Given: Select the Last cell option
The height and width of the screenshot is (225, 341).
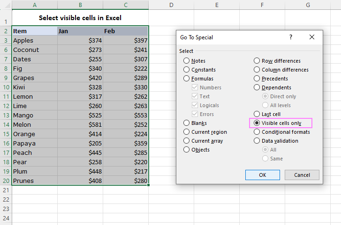Looking at the screenshot, I should coord(257,114).
